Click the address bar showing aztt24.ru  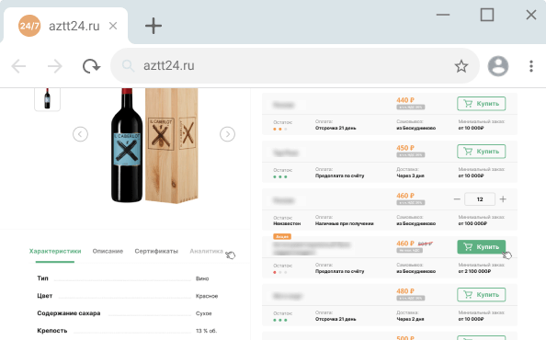[294, 66]
